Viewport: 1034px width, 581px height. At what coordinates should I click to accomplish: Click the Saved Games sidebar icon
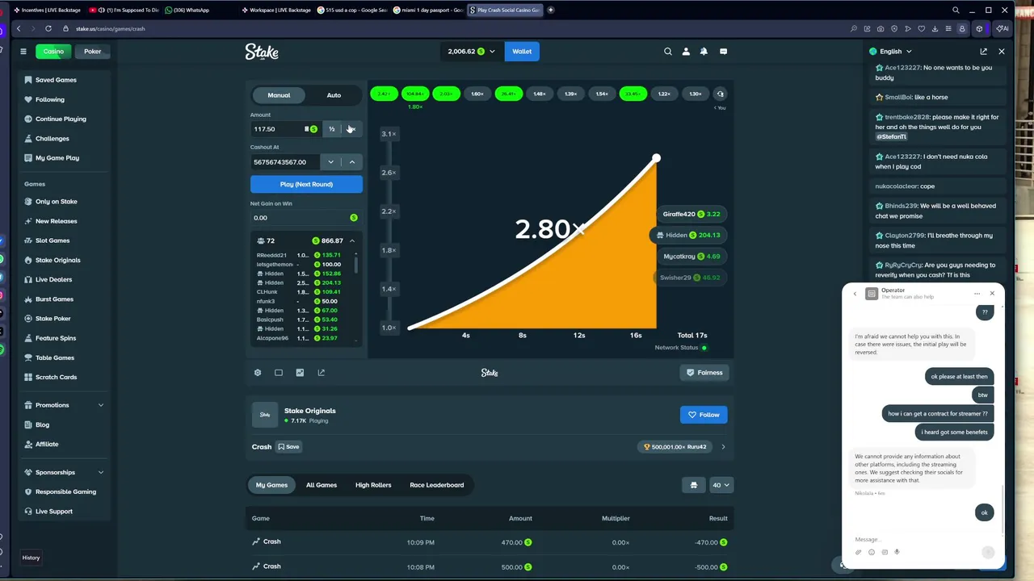click(x=28, y=80)
